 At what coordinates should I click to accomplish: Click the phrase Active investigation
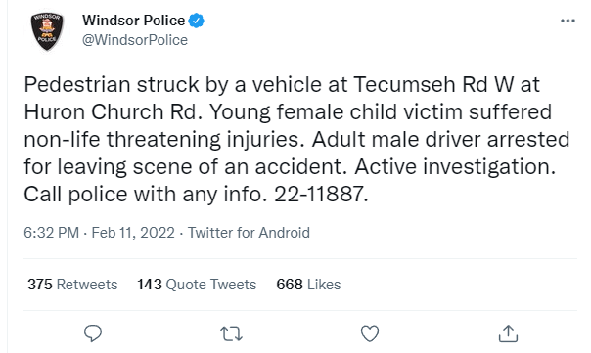point(455,167)
